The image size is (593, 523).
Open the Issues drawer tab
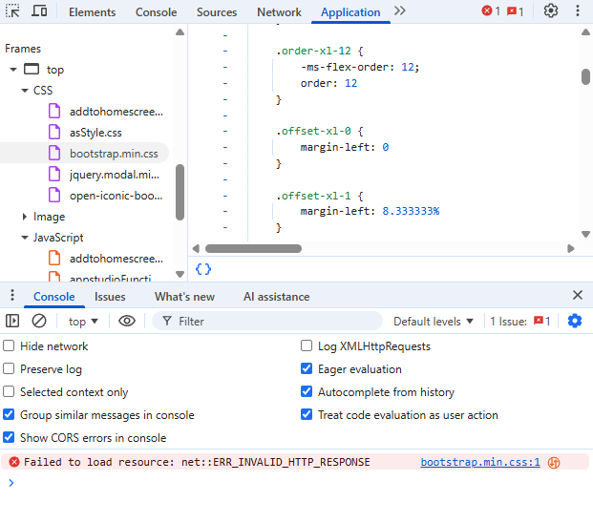[x=110, y=297]
